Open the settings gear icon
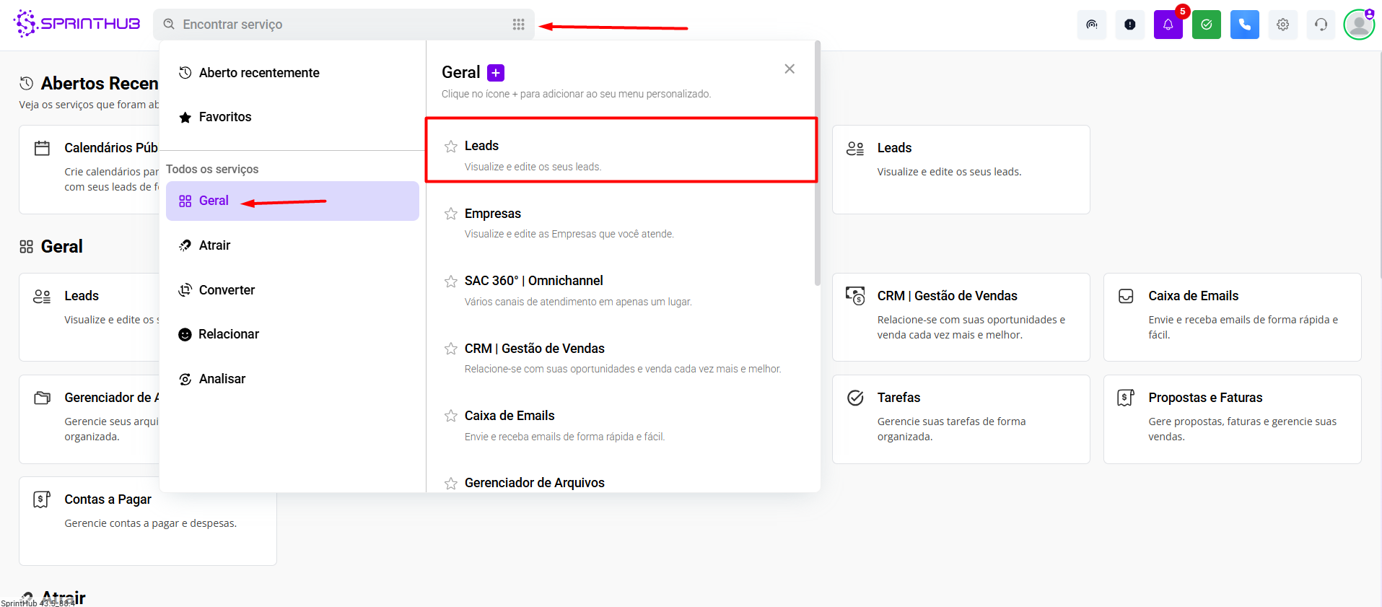Screen dimensions: 1382x607 tap(1282, 25)
